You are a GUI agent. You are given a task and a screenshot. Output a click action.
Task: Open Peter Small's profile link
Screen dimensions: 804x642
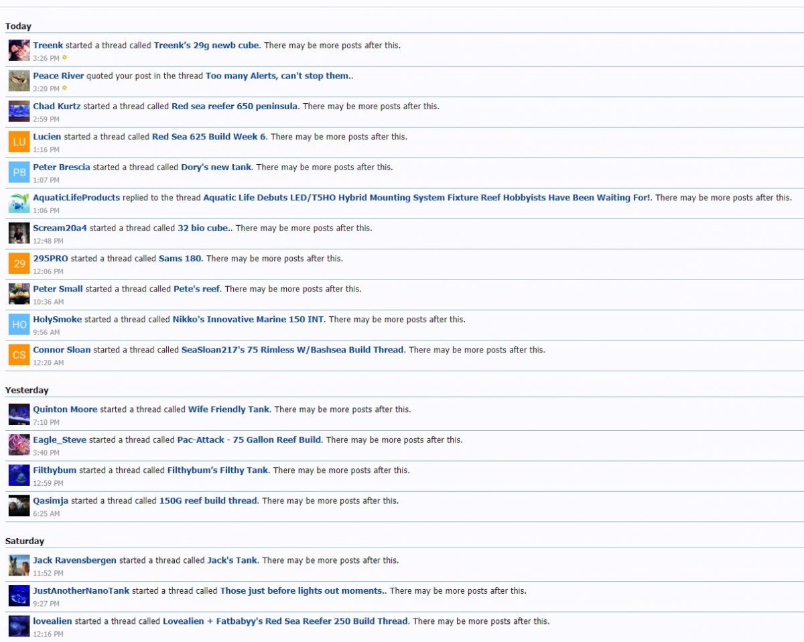tap(58, 289)
